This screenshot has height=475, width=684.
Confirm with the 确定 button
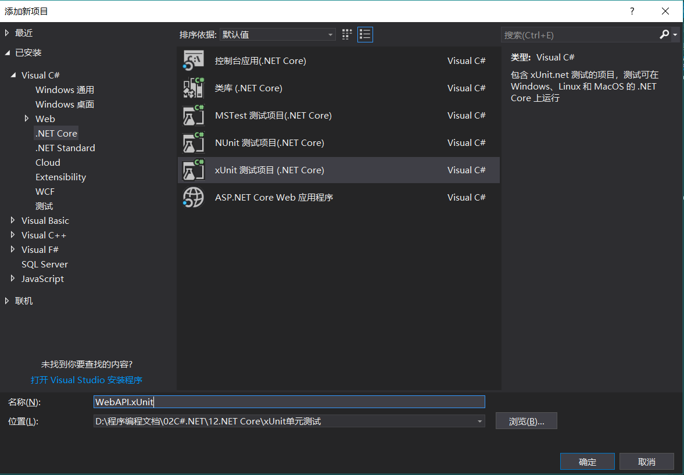[587, 462]
